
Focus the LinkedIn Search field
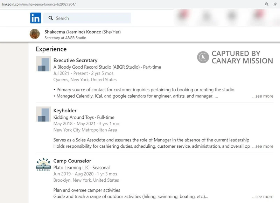point(87,18)
